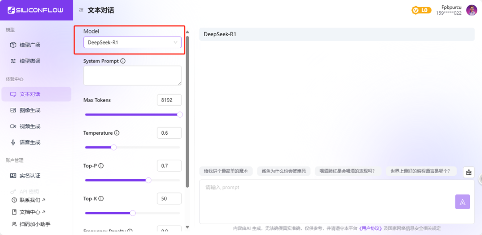Click the document icon beside 文档中心
The width and height of the screenshot is (482, 235).
point(14,212)
